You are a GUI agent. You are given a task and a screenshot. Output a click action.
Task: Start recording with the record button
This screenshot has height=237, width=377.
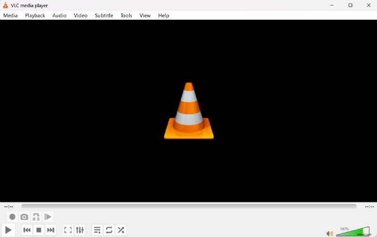click(x=12, y=217)
